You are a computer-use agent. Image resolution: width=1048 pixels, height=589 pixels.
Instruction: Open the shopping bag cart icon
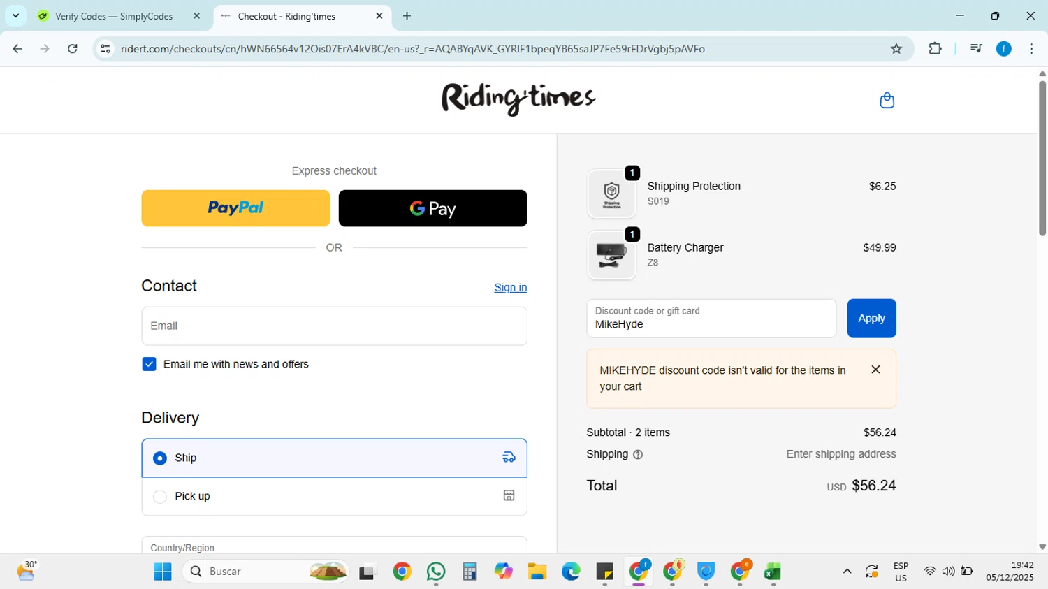click(x=887, y=101)
